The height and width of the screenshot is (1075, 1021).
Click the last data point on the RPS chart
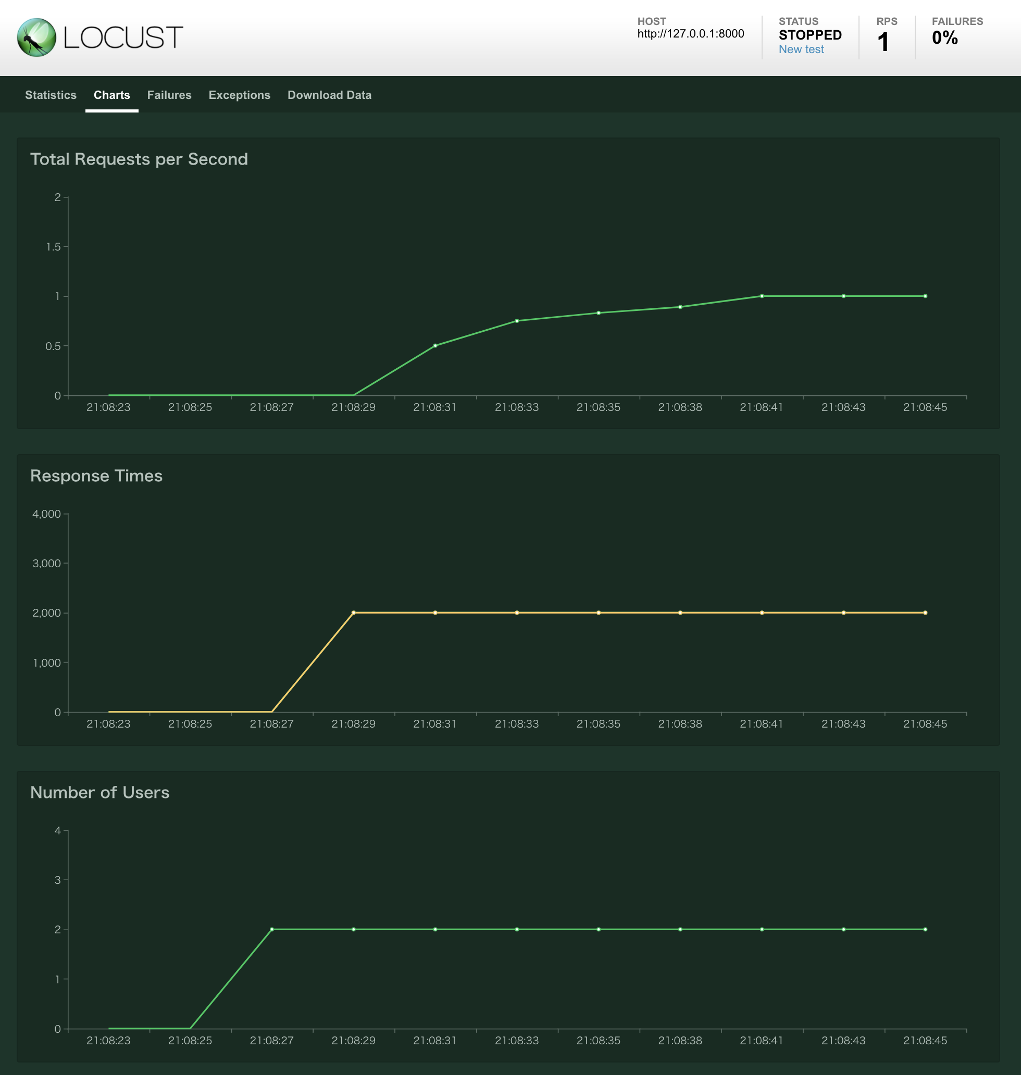coord(925,296)
